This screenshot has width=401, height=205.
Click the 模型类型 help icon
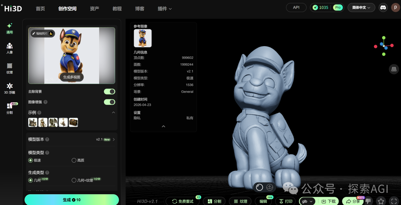click(x=47, y=153)
